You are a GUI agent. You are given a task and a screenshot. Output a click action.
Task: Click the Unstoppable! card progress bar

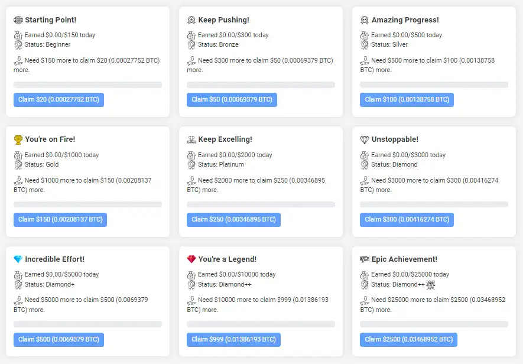click(x=434, y=204)
